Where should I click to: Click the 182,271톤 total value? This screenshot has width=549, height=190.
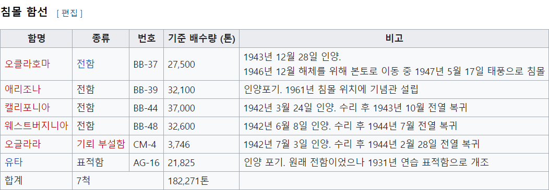point(188,181)
